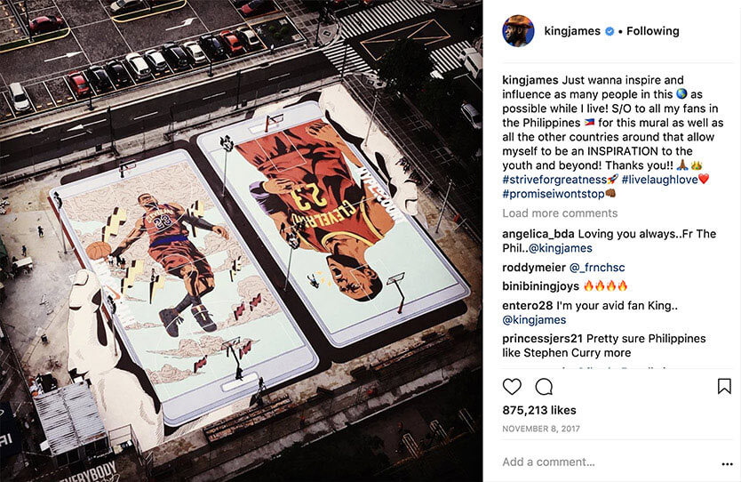Image resolution: width=741 pixels, height=482 pixels.
Task: Click the basketball court mural photo
Action: [x=241, y=241]
